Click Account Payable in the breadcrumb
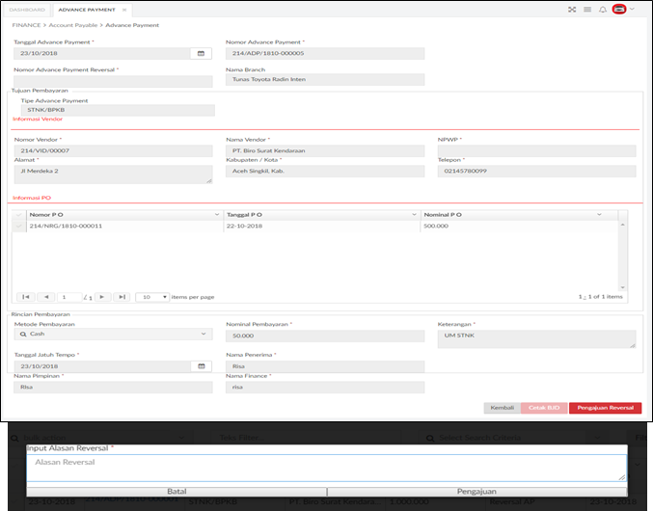 pos(73,25)
